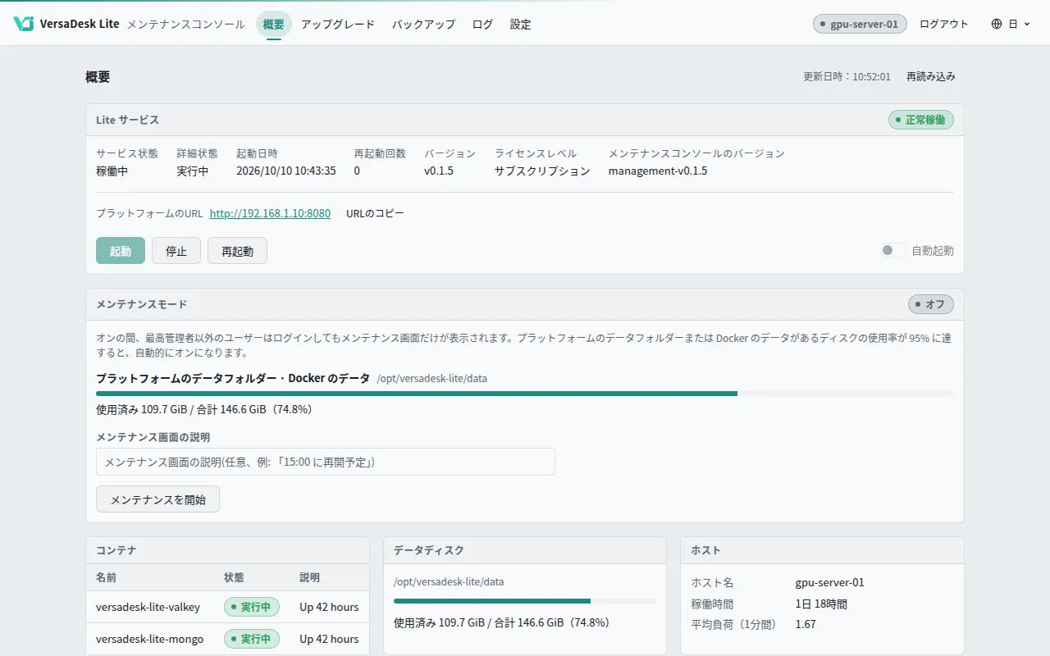Image resolution: width=1050 pixels, height=656 pixels.
Task: Toggle the 自動起動 switch
Action: click(892, 251)
